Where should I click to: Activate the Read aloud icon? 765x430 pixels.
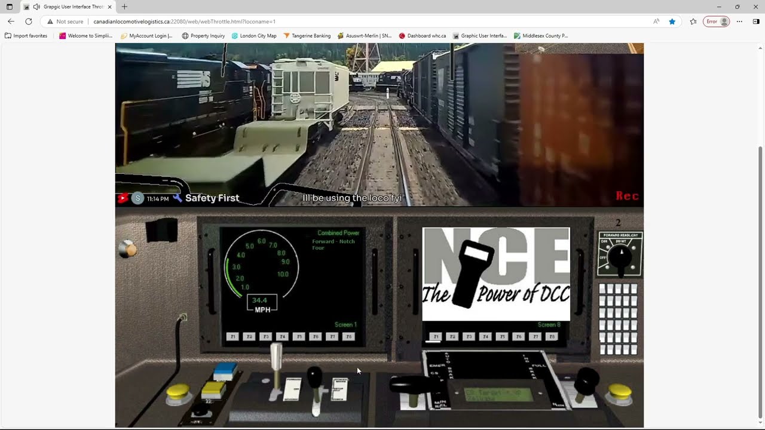tap(656, 21)
